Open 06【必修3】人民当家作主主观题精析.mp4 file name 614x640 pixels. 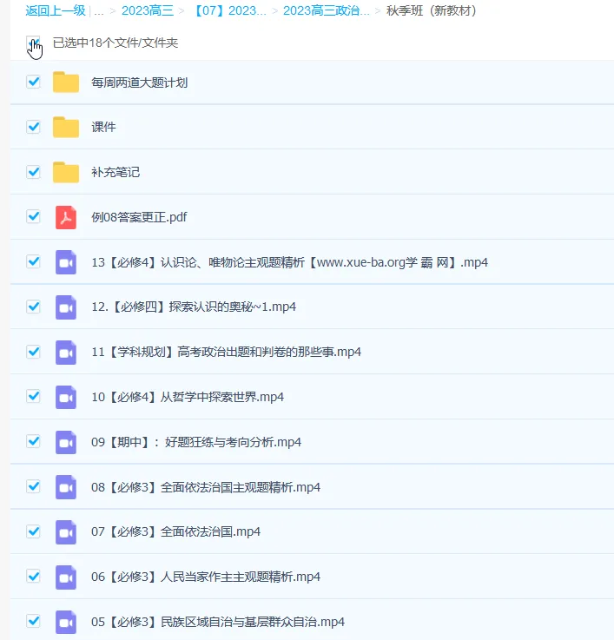pyautogui.click(x=206, y=577)
